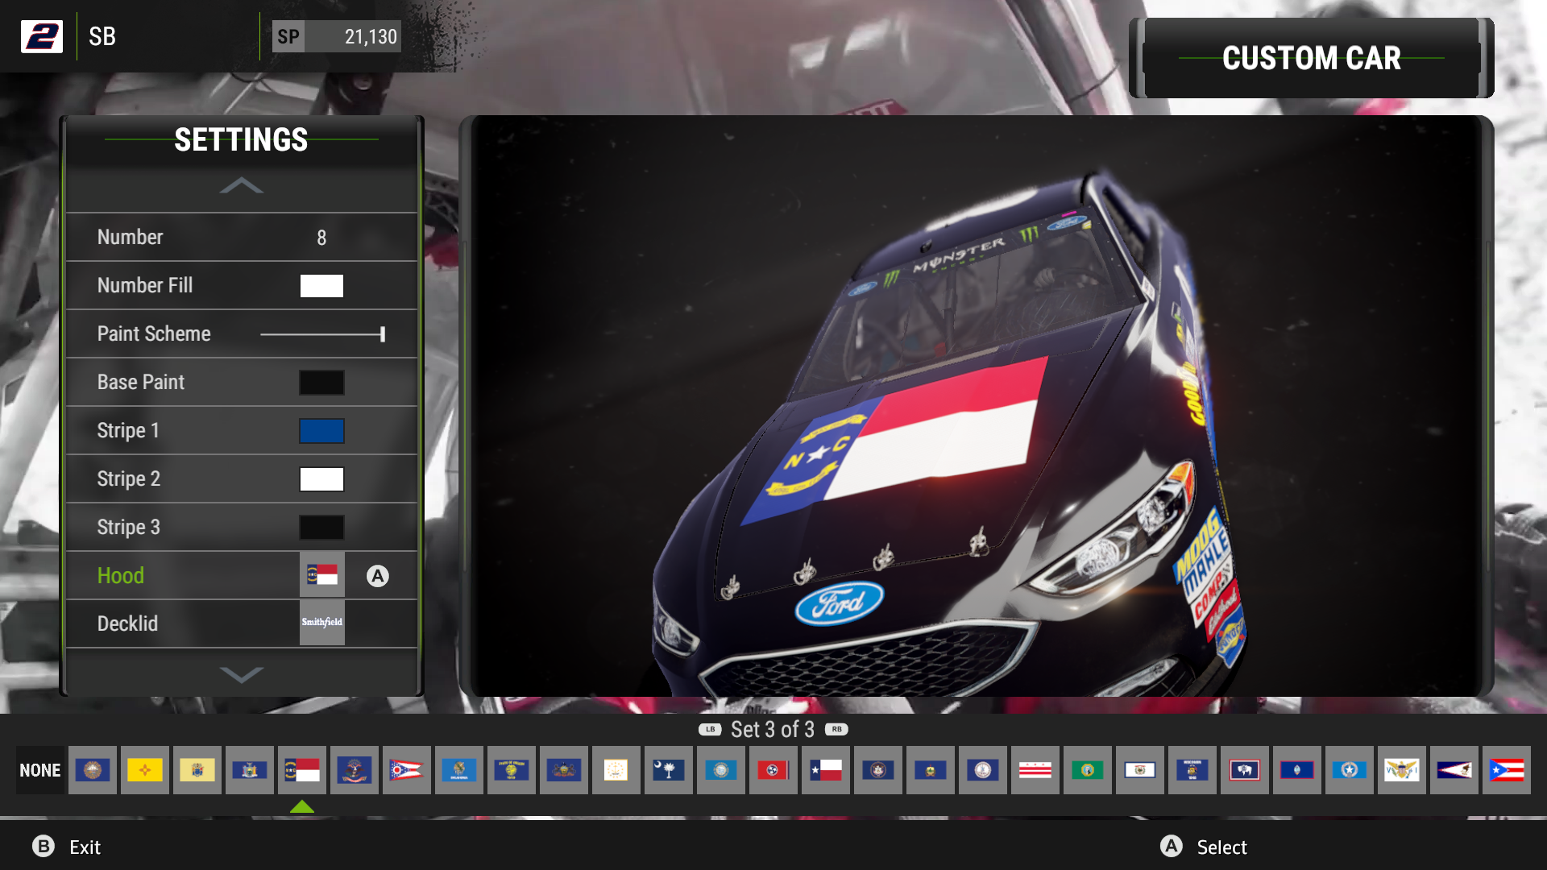The width and height of the screenshot is (1547, 870).
Task: Select the Tennessee flag decal
Action: pos(773,770)
